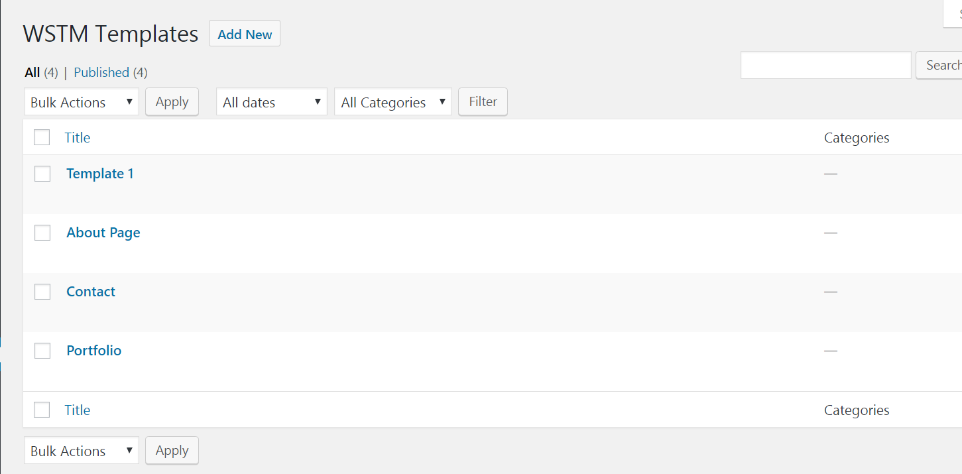Sort by the Title column header
Image resolution: width=962 pixels, height=474 pixels.
pyautogui.click(x=78, y=138)
